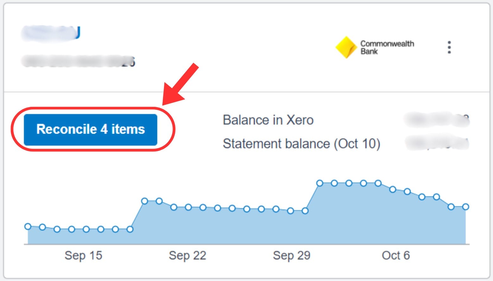
Task: Click the blurred Balance in Xero amount
Action: 437,120
